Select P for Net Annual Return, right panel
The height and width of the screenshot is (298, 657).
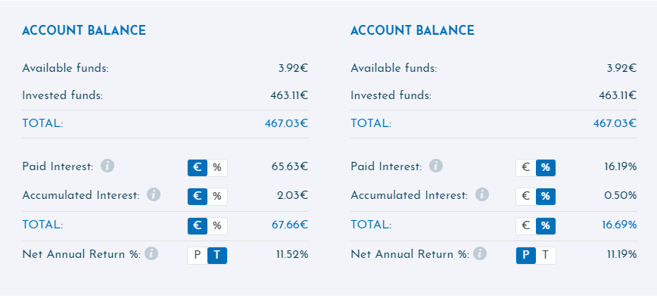click(526, 256)
